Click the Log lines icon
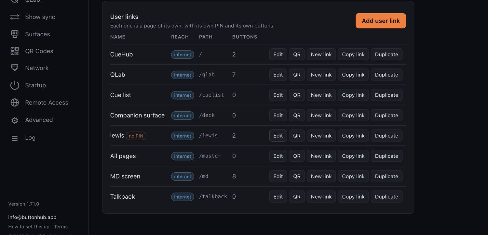The image size is (488, 235). point(15,138)
